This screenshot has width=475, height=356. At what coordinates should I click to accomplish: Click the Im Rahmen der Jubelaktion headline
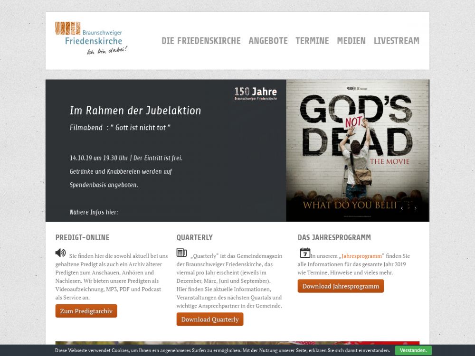click(135, 111)
